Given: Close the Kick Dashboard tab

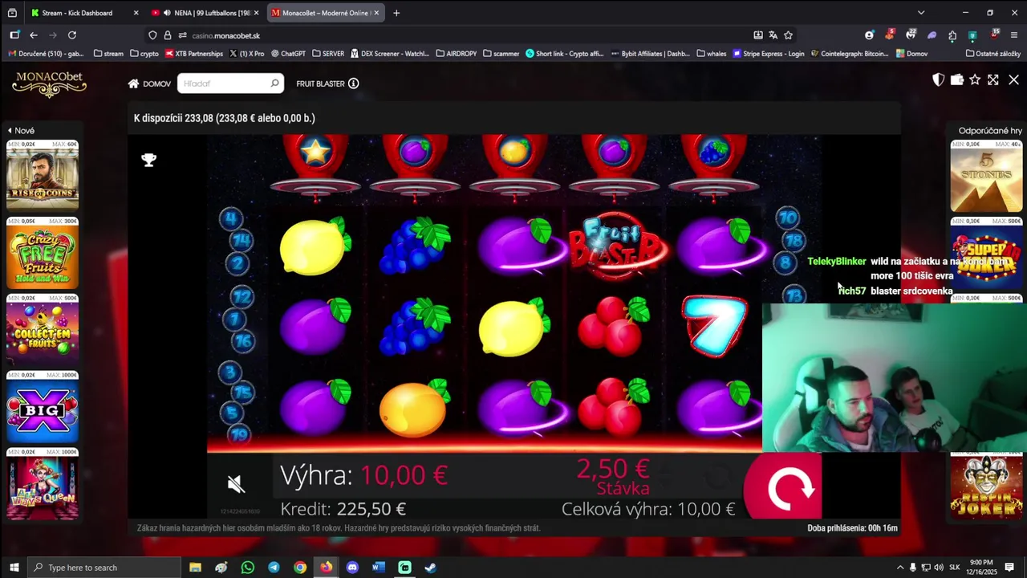Looking at the screenshot, I should [x=136, y=13].
